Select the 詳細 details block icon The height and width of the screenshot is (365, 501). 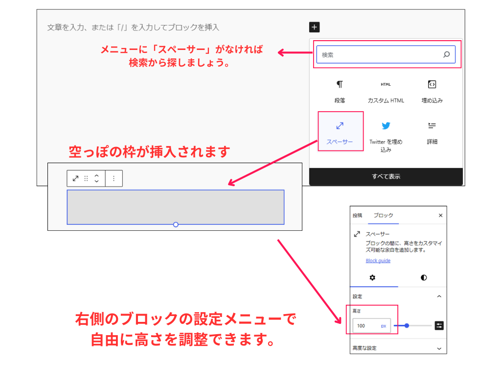tap(432, 126)
